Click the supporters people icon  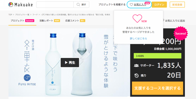coord(136,65)
